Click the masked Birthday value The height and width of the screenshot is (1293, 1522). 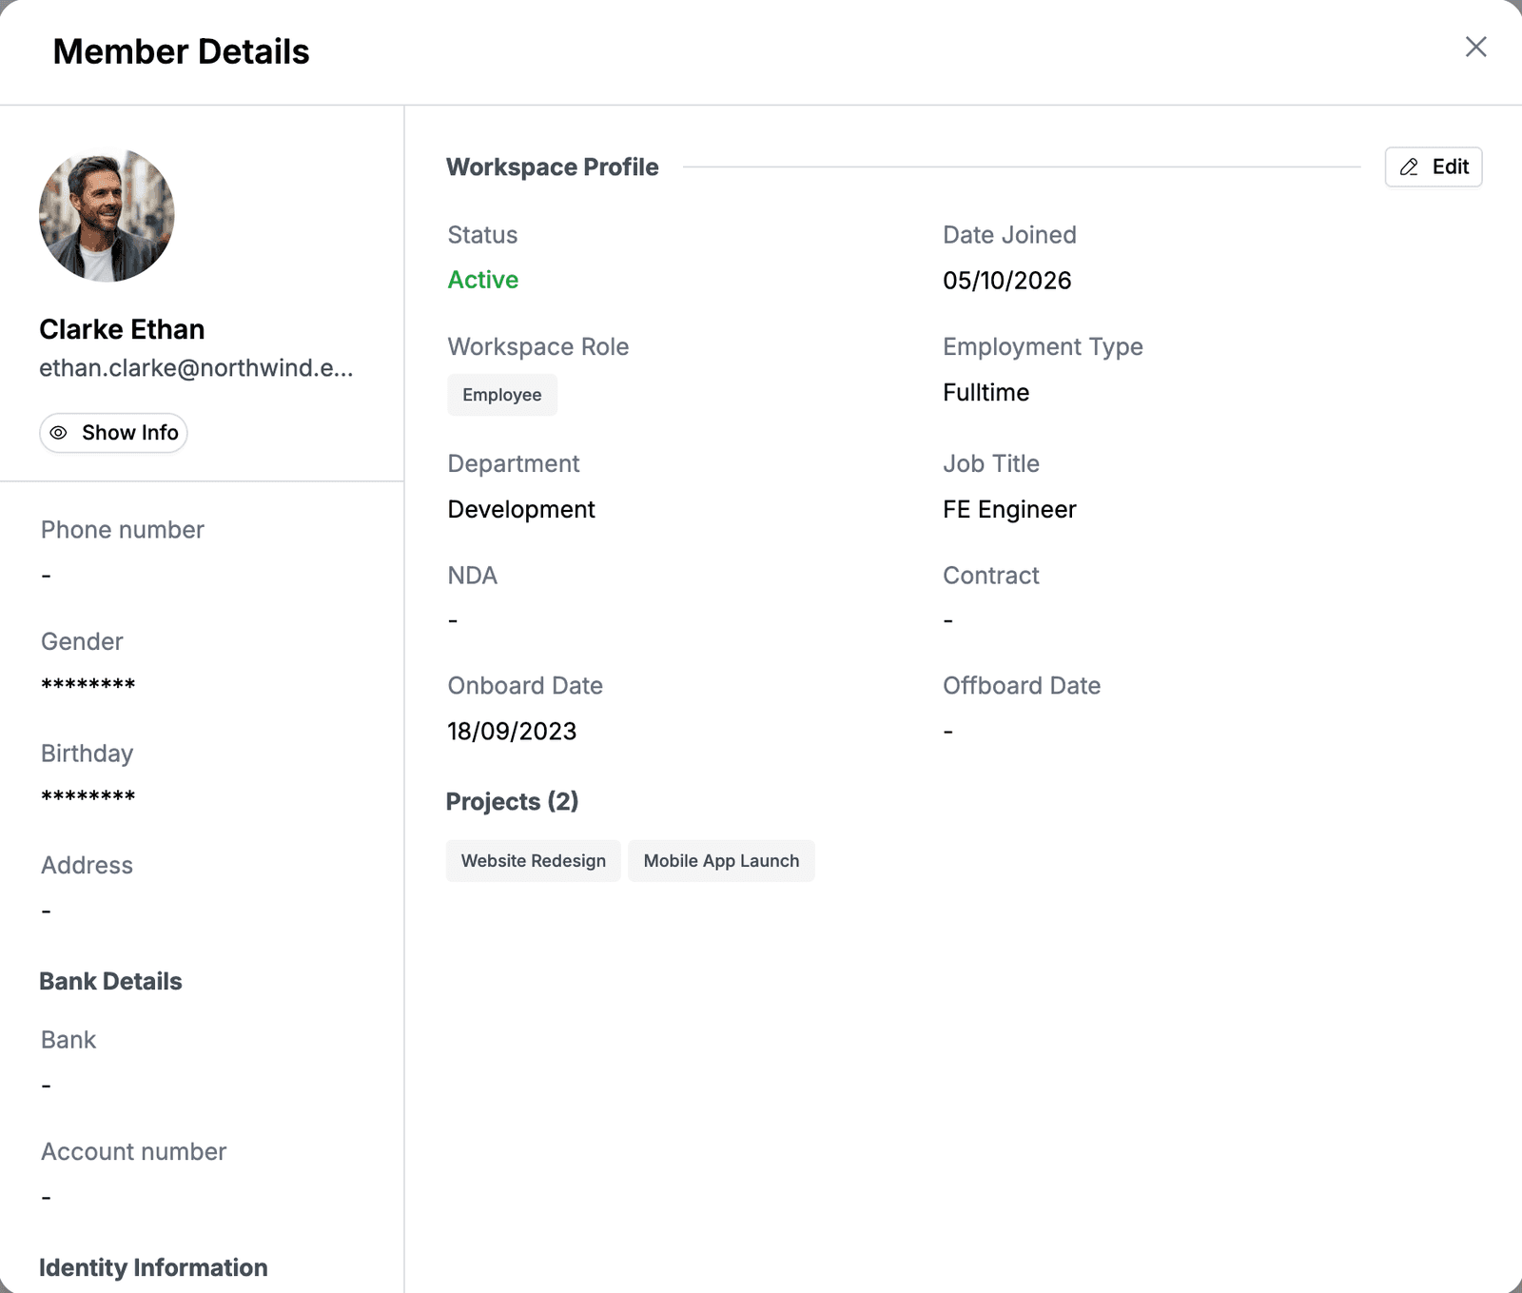click(88, 796)
